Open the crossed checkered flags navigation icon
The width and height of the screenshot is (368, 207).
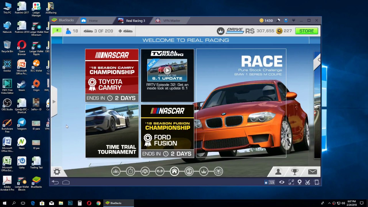[160, 172]
